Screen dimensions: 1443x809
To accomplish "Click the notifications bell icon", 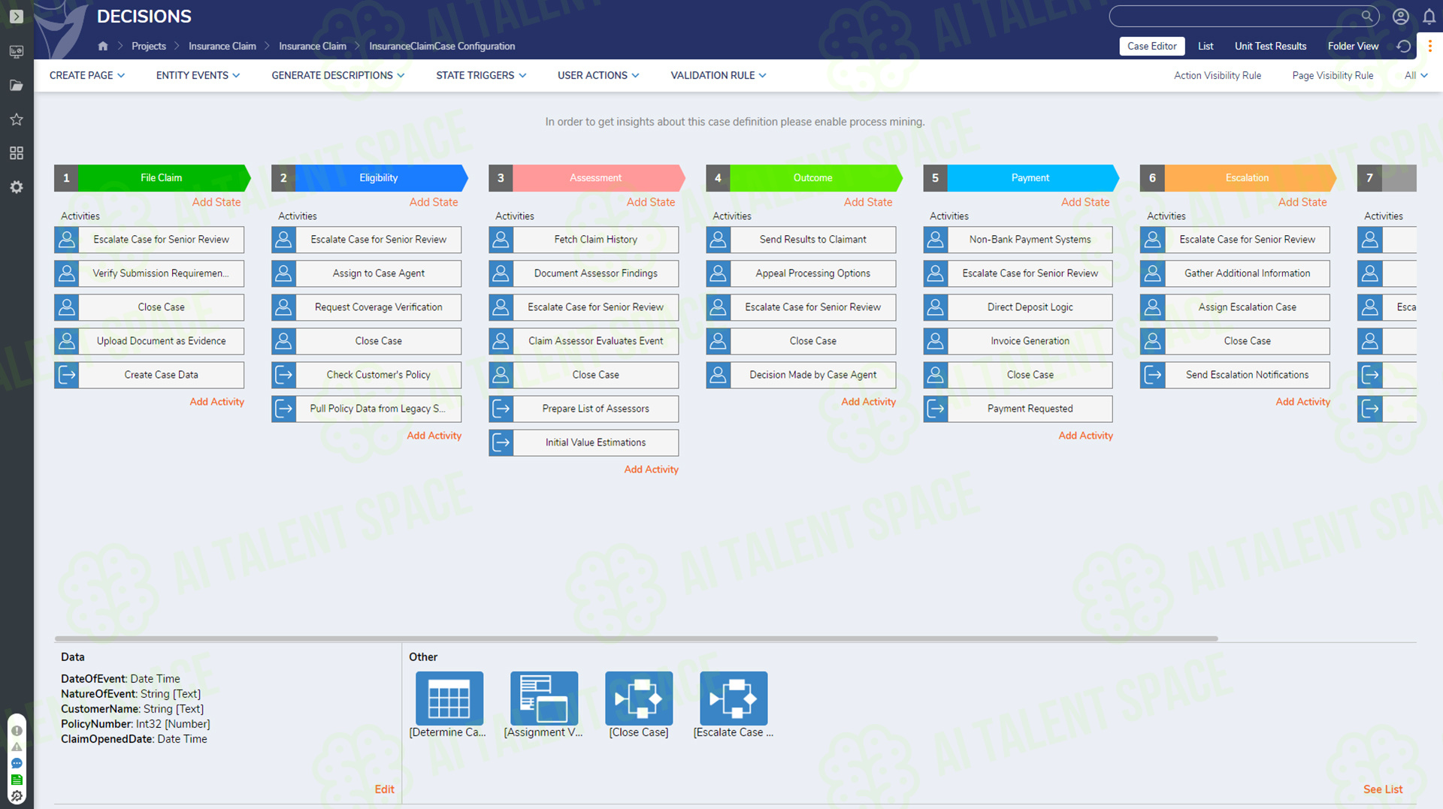I will point(1429,17).
